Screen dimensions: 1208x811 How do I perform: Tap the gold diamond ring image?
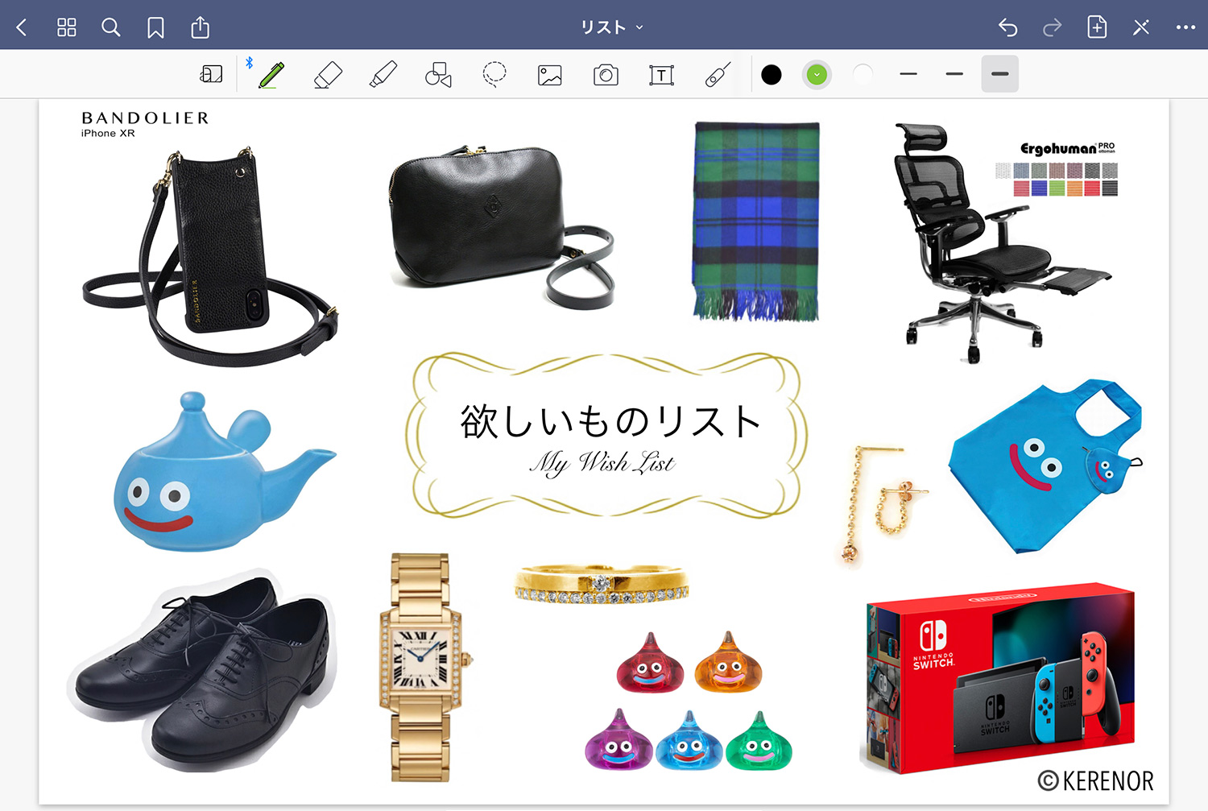pyautogui.click(x=602, y=585)
